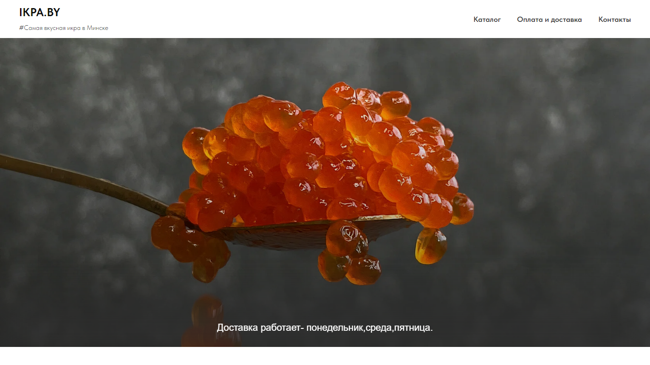The width and height of the screenshot is (650, 365).
Task: Click the topmost caviar egg on the pile
Action: tap(339, 95)
